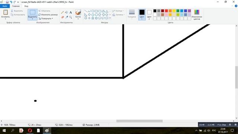Viewport: 238px width, 134px height.
Task: Select the Color picker eyedropper tool
Action: [x=67, y=17]
